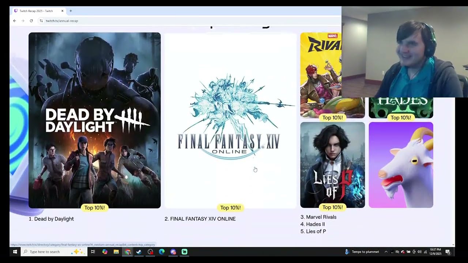Open the green square taskbar app icon
This screenshot has width=468, height=263.
tap(185, 252)
